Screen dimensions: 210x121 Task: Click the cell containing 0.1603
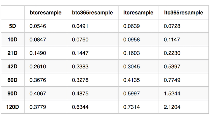[x=131, y=53]
